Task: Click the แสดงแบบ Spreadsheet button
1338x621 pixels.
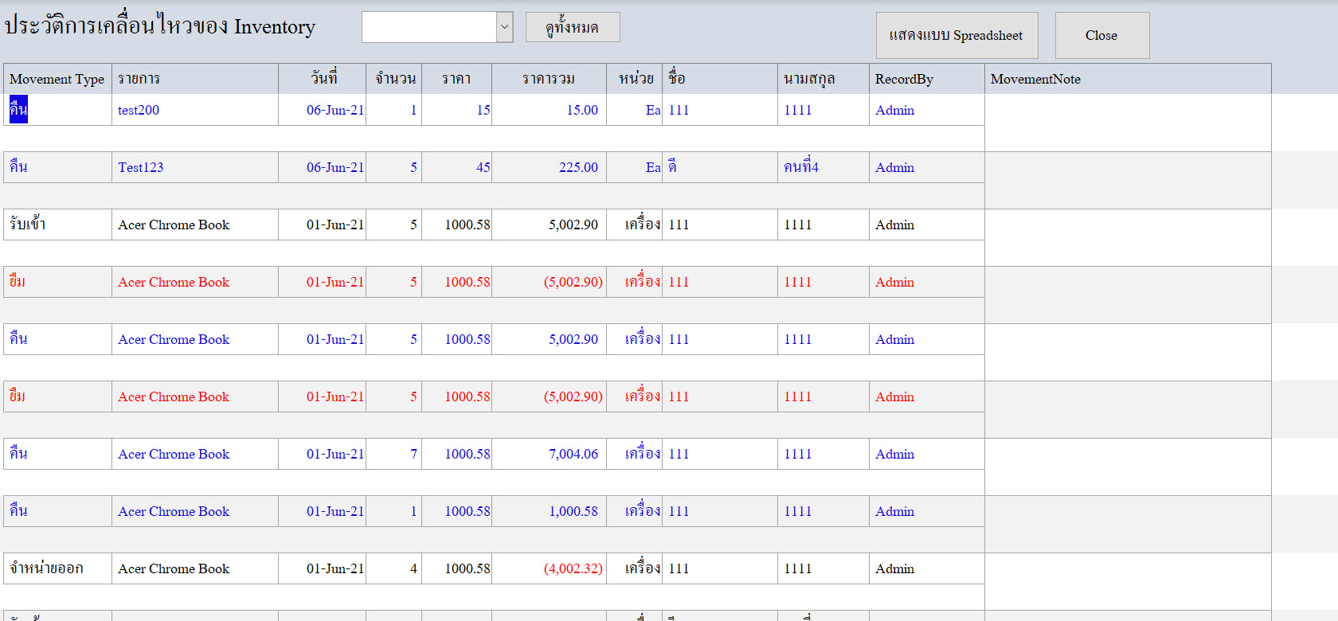Action: pos(957,35)
